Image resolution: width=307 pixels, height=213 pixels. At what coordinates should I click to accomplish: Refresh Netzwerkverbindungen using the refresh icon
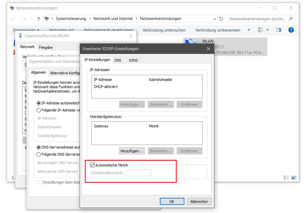coord(221,19)
